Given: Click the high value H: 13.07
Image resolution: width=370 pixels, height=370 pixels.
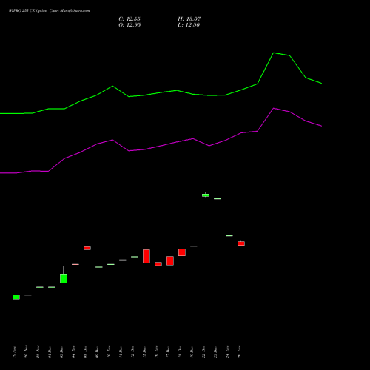Looking at the screenshot, I should [x=189, y=19].
